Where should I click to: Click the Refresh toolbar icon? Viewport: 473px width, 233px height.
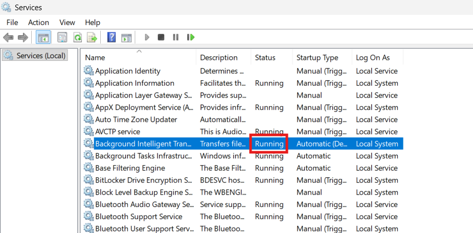78,37
